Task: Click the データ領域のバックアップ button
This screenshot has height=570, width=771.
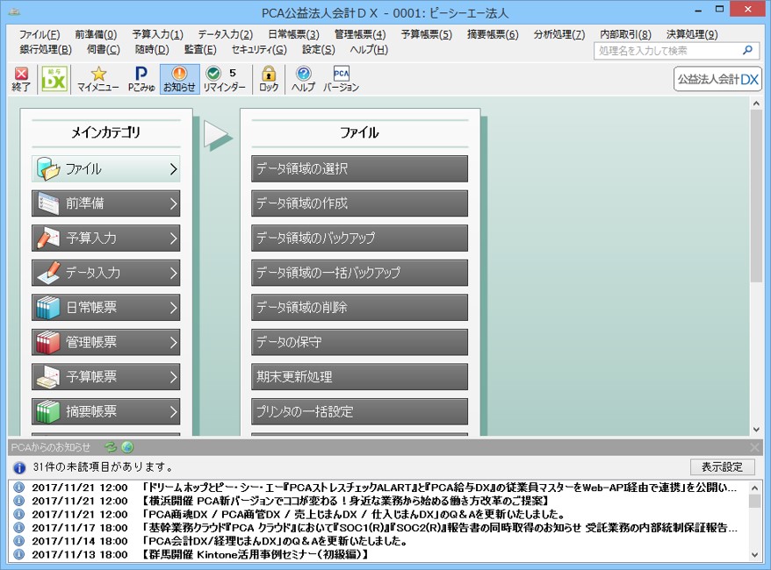Action: (x=359, y=239)
